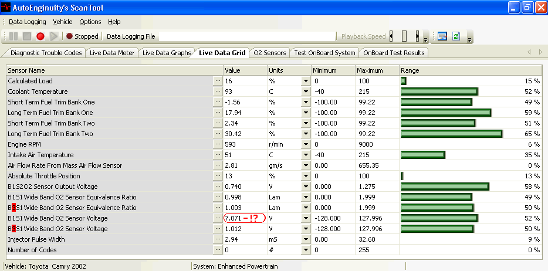Screen dimensions: 548x271
Task: Click the Data Logging File text field
Action: (x=246, y=36)
